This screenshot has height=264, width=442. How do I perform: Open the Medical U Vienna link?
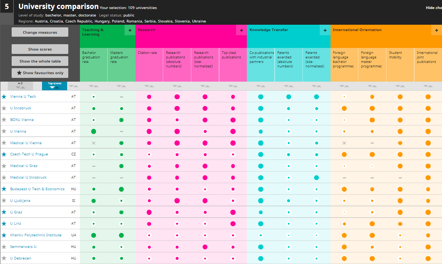[26, 143]
